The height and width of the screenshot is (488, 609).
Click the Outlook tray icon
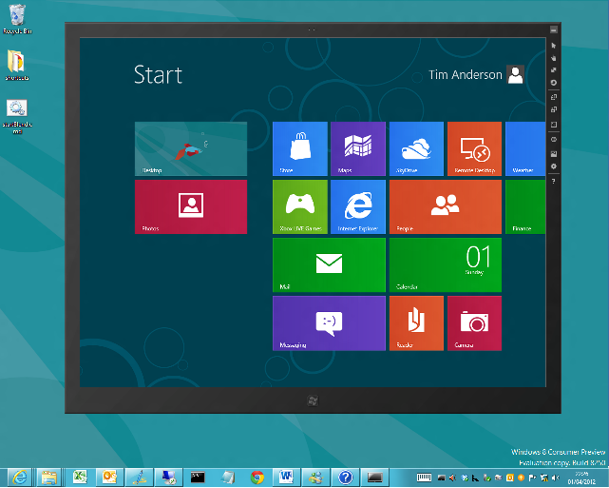[x=510, y=478]
